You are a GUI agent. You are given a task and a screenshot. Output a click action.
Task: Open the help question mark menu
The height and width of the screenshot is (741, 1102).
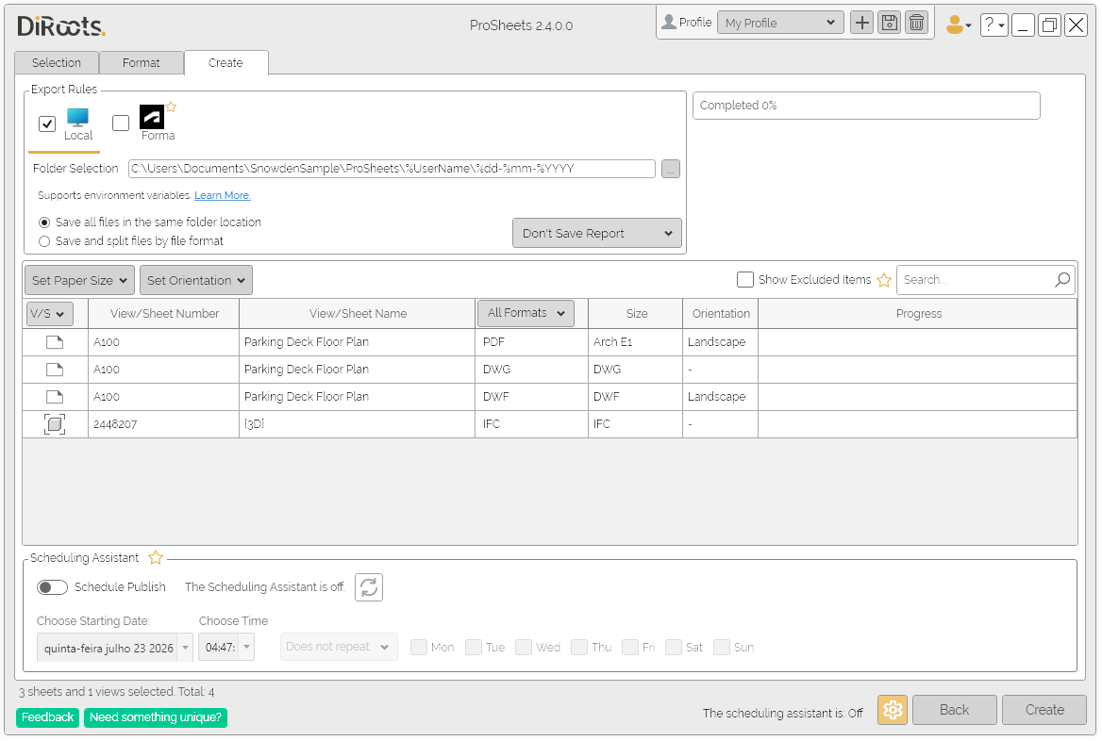(x=993, y=25)
